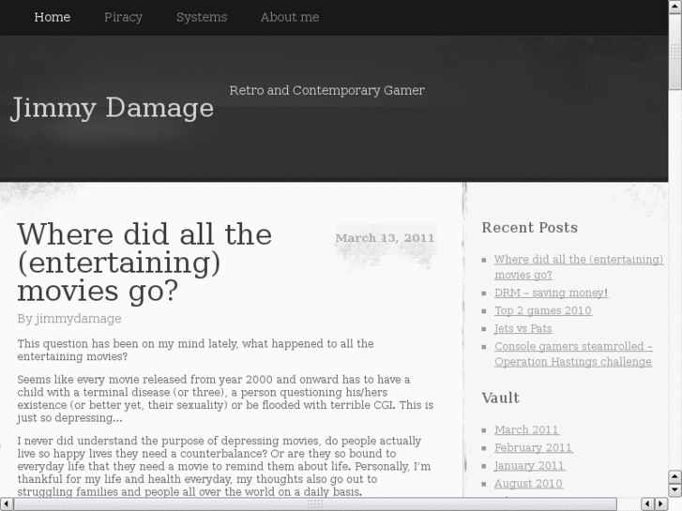Click the horizontal scrollbar left arrow
Image resolution: width=682 pixels, height=511 pixels.
pos(6,504)
